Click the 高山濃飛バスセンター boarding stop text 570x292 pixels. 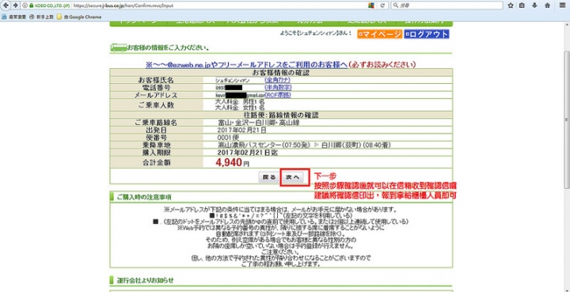[x=264, y=145]
